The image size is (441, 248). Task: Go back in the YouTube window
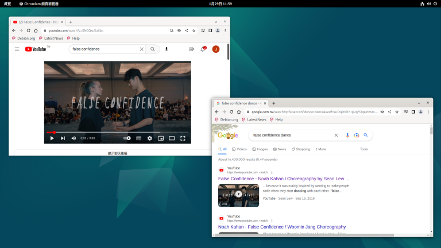click(14, 30)
